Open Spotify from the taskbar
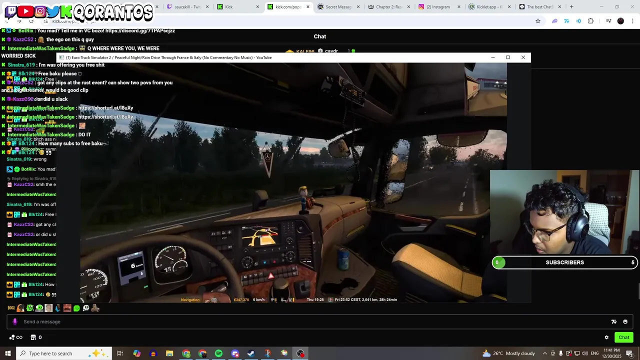This screenshot has width=640, height=360. click(218, 353)
